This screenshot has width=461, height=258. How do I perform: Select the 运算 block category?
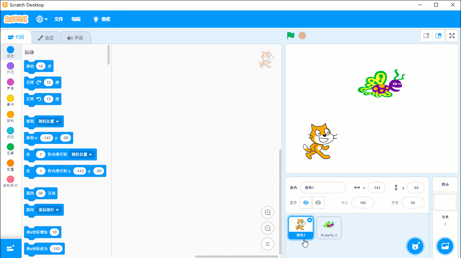[x=10, y=149]
